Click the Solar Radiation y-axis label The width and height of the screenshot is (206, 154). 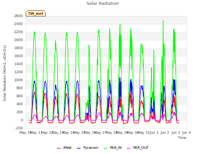pyautogui.click(x=5, y=73)
